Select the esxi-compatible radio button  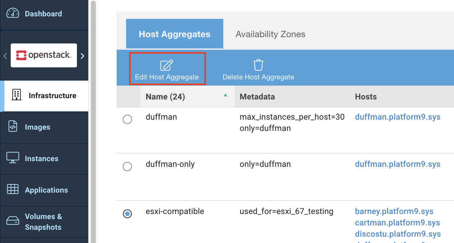(127, 214)
